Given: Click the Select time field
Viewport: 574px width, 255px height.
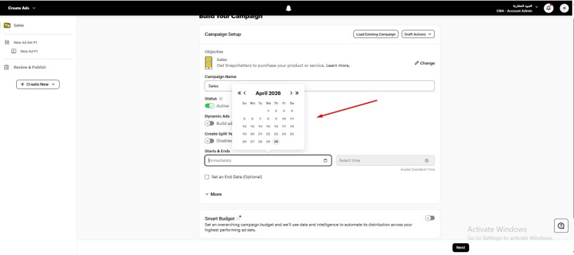Looking at the screenshot, I should point(385,160).
